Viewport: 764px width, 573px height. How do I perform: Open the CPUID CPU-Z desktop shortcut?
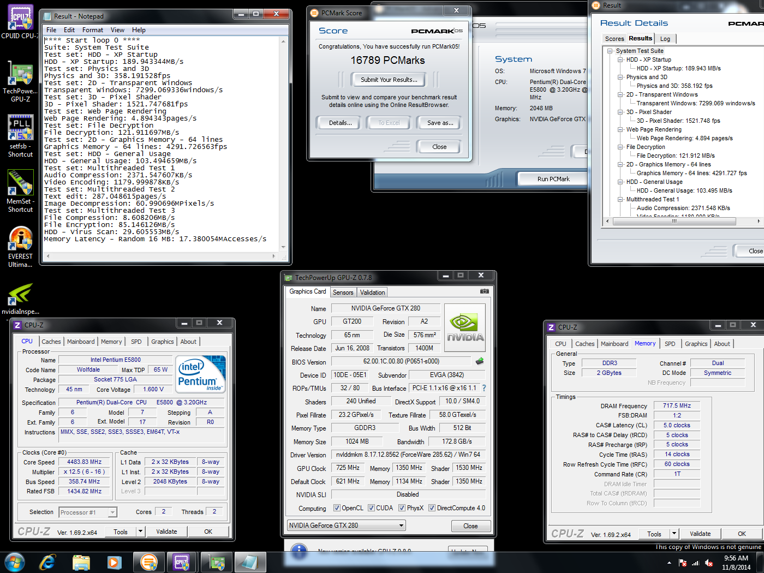pyautogui.click(x=20, y=22)
